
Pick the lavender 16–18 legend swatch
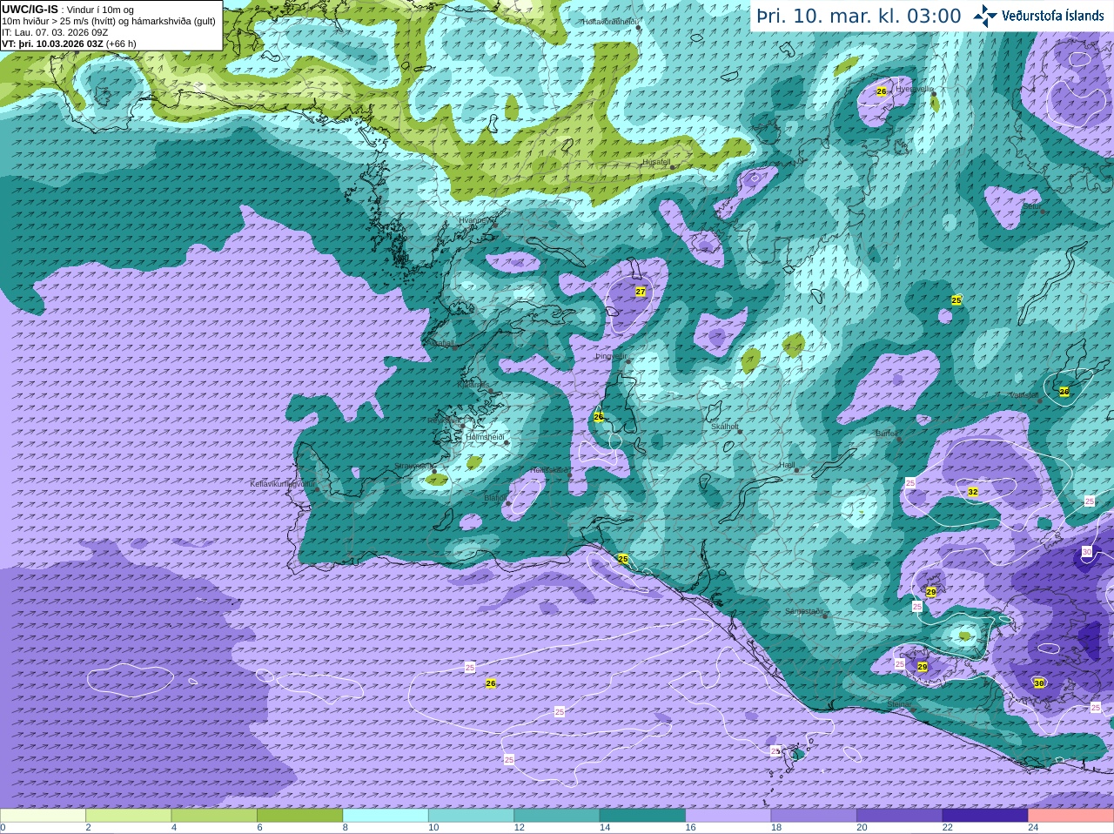[728, 816]
